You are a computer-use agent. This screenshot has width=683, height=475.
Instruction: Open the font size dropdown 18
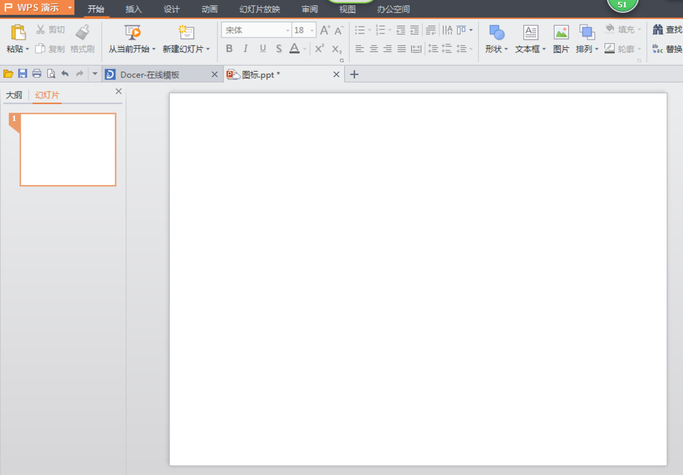tap(312, 31)
